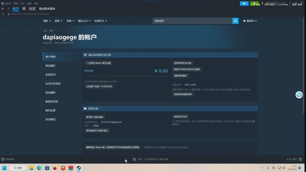Click the plus icon for 添加游戏
Screen dimensions: 306x172
3,159
